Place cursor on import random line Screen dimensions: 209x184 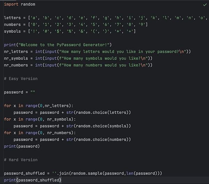pos(20,4)
